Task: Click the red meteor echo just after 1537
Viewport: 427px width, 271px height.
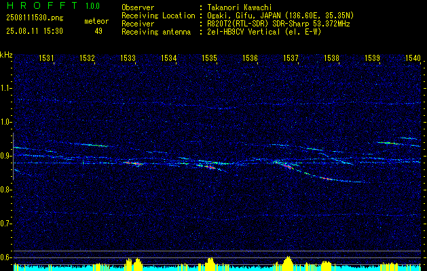Action: 288,166
